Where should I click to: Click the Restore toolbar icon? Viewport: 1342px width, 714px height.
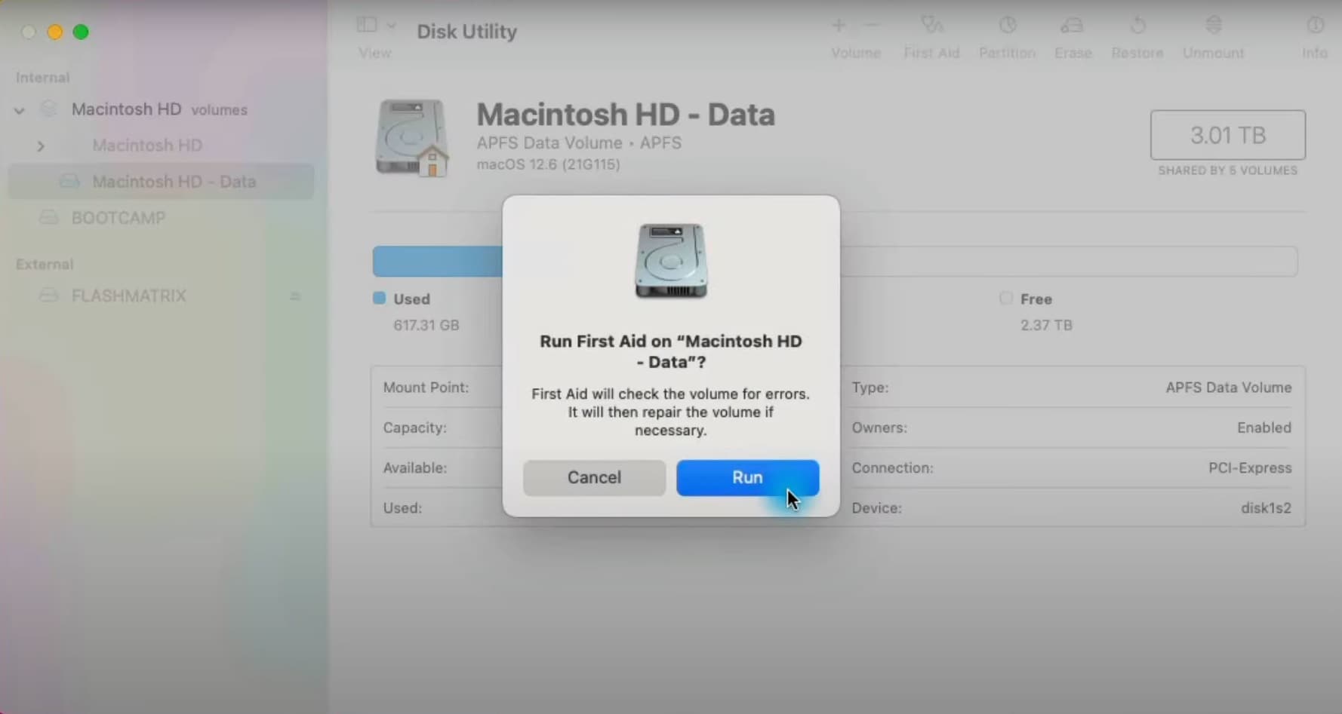pos(1137,26)
